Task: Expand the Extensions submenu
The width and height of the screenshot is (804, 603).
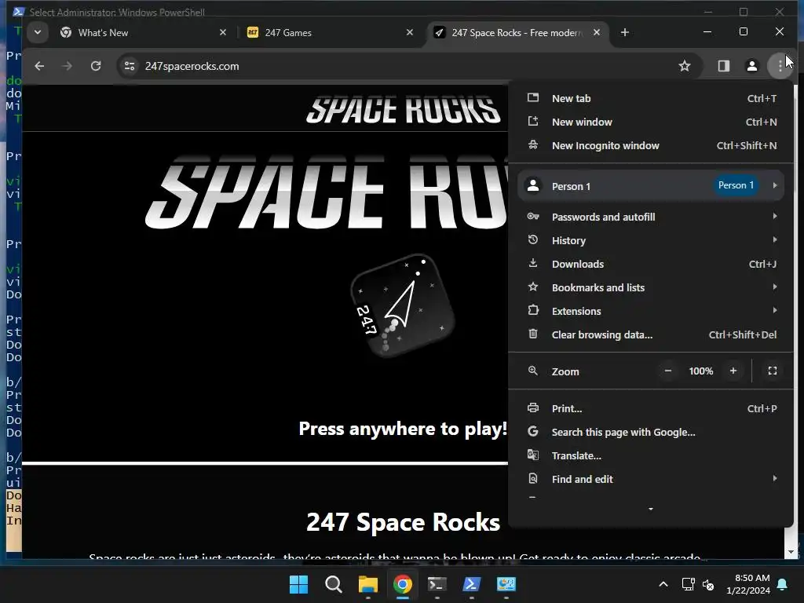Action: coord(651,311)
